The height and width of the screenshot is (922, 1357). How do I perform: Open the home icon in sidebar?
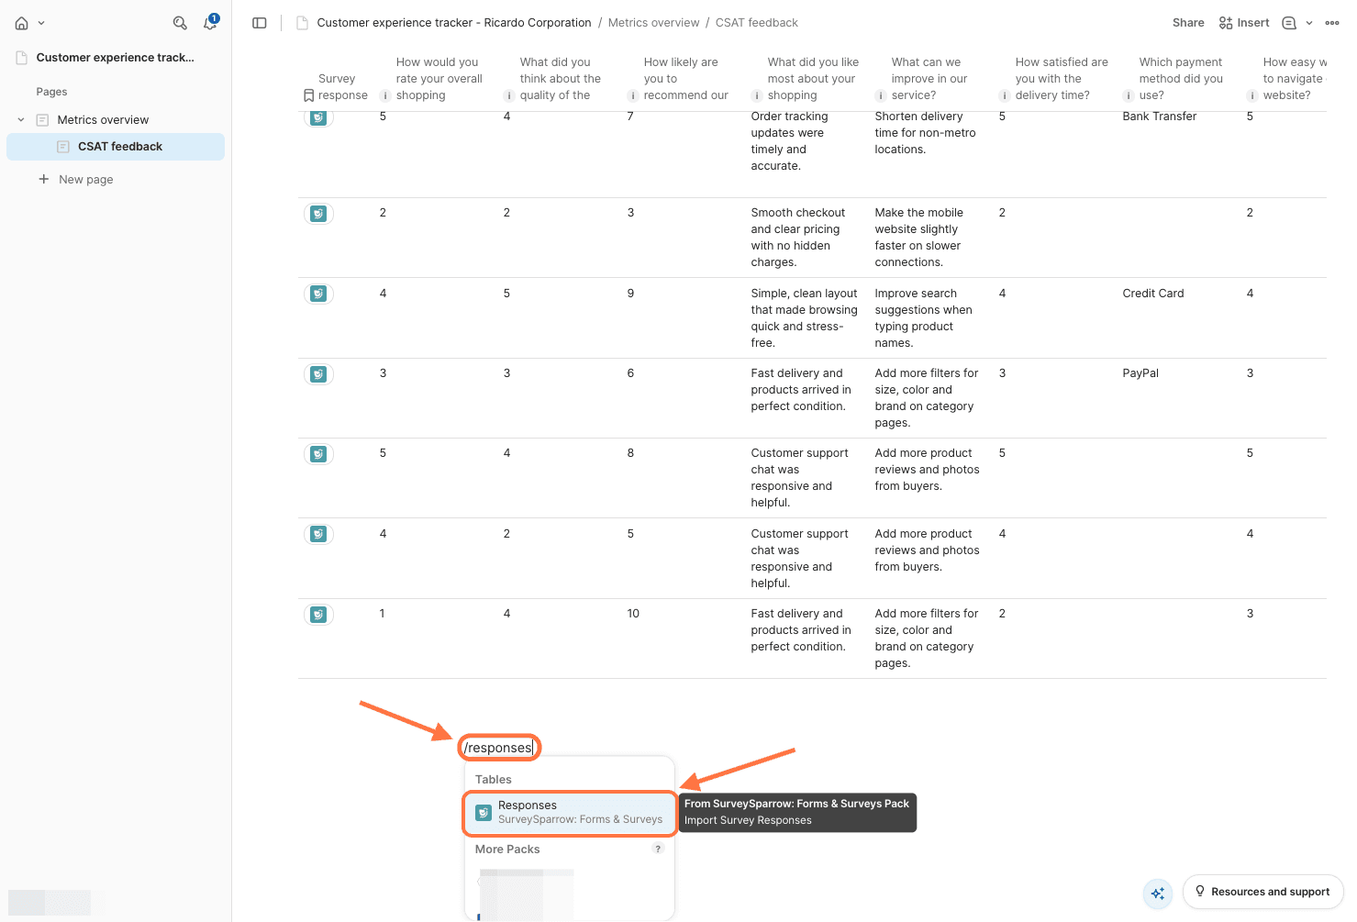(x=21, y=23)
